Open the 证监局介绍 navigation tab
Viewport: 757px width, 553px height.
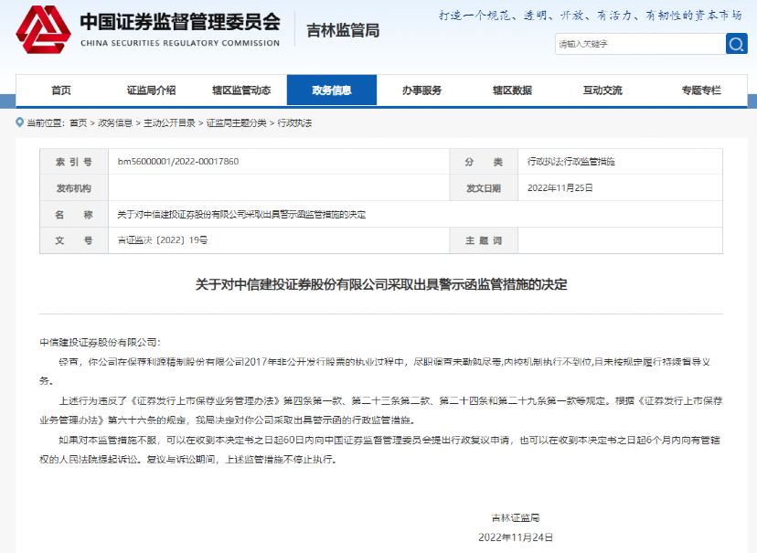(x=151, y=90)
